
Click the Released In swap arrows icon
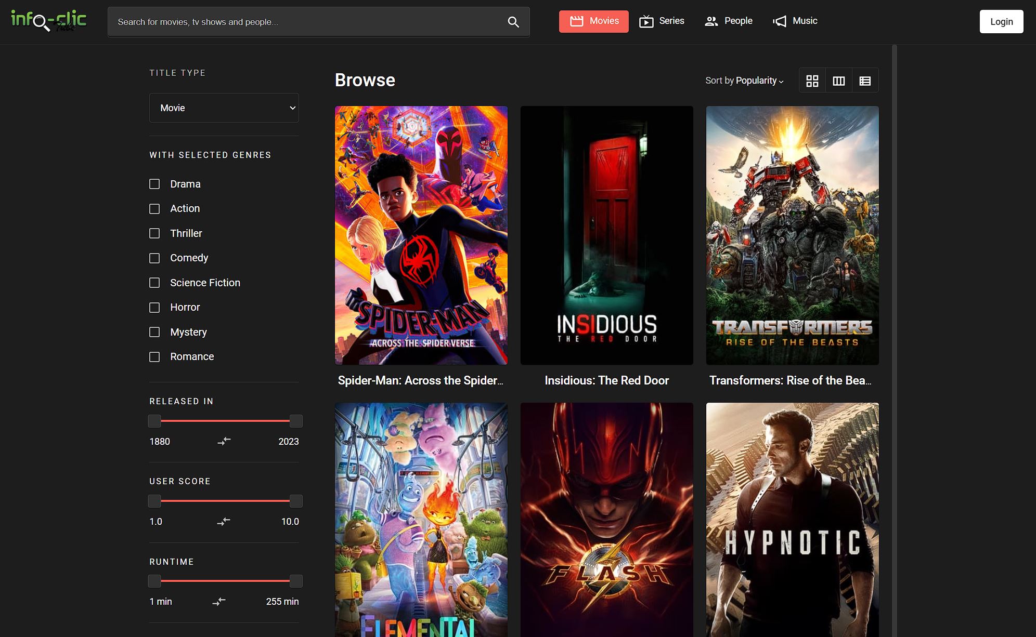pos(224,441)
